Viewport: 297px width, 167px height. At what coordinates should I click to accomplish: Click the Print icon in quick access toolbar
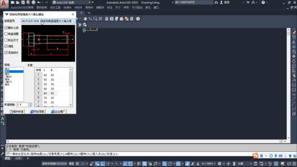(x=33, y=2)
